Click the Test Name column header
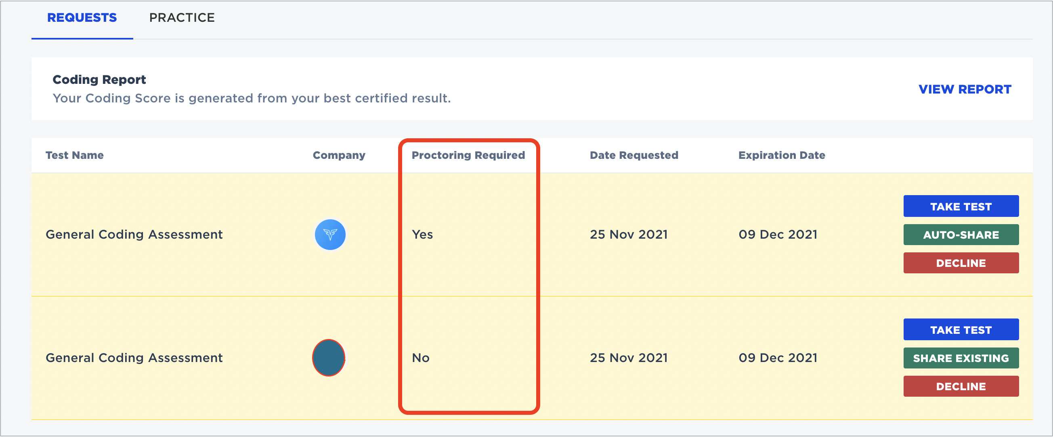The image size is (1053, 437). 74,155
